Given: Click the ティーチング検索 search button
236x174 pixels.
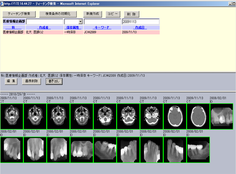Looking at the screenshot, I should [19, 14].
